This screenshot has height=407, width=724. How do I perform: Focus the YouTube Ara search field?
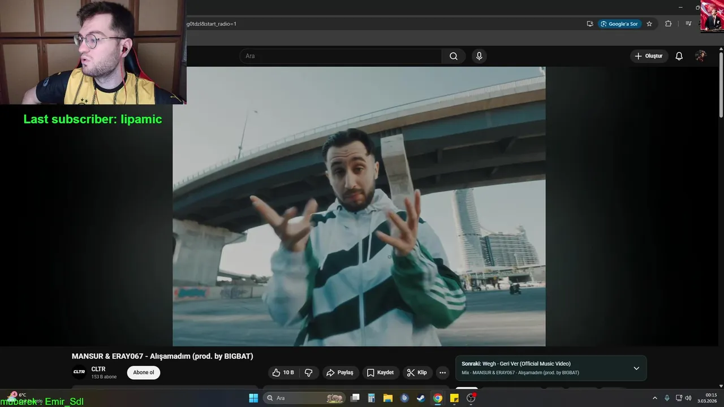[341, 56]
